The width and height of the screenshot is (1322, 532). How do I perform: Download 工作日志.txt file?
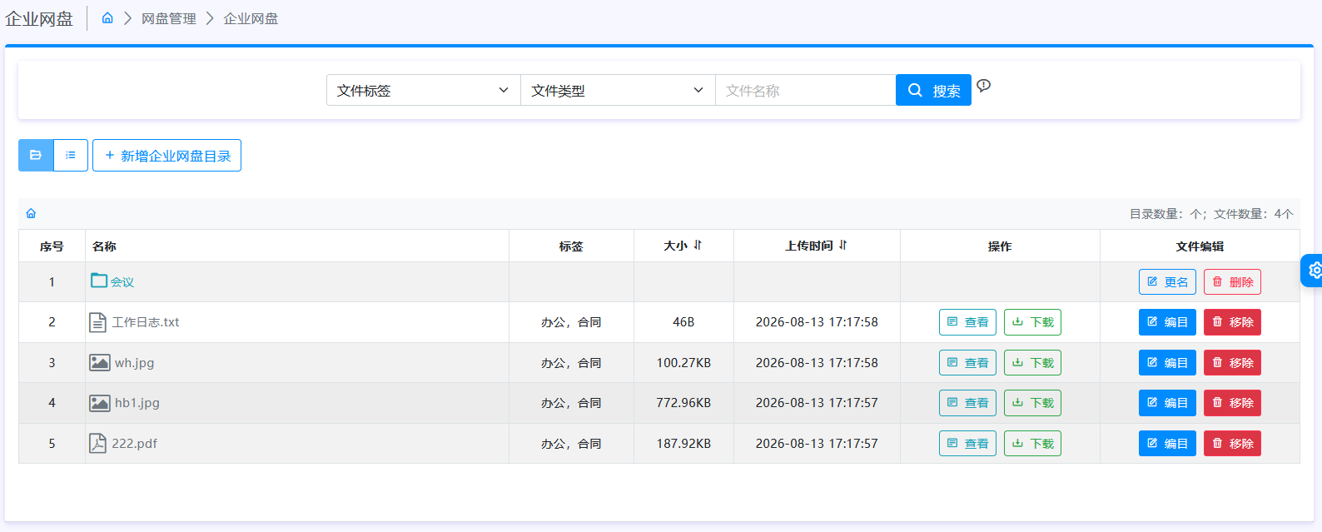point(1032,322)
